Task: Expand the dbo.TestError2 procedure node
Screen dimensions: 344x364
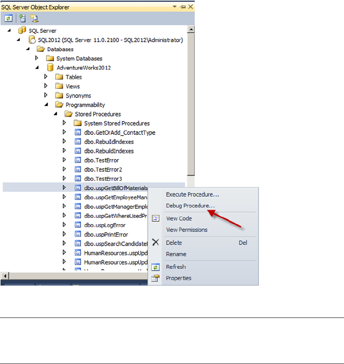Action: coord(64,169)
